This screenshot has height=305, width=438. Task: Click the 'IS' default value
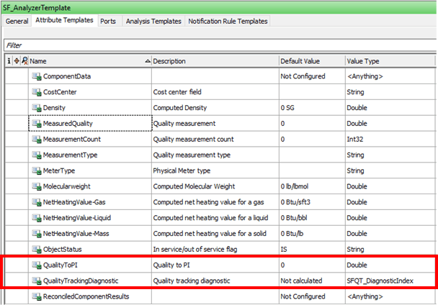pos(284,249)
